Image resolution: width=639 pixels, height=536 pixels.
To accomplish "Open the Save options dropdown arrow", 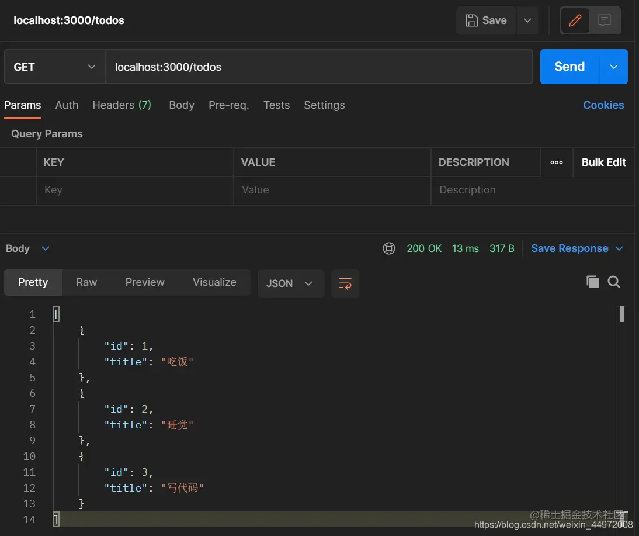I will tap(527, 20).
